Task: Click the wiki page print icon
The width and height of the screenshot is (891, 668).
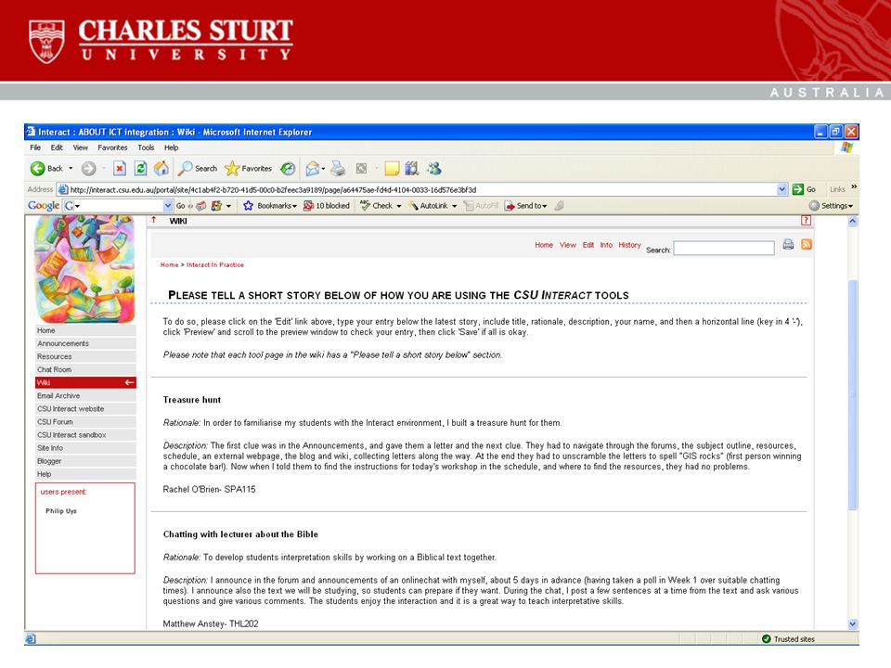Action: tap(788, 244)
